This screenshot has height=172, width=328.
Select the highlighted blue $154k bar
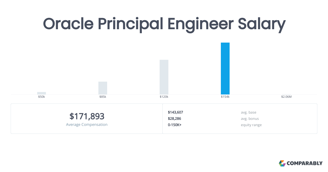(225, 69)
